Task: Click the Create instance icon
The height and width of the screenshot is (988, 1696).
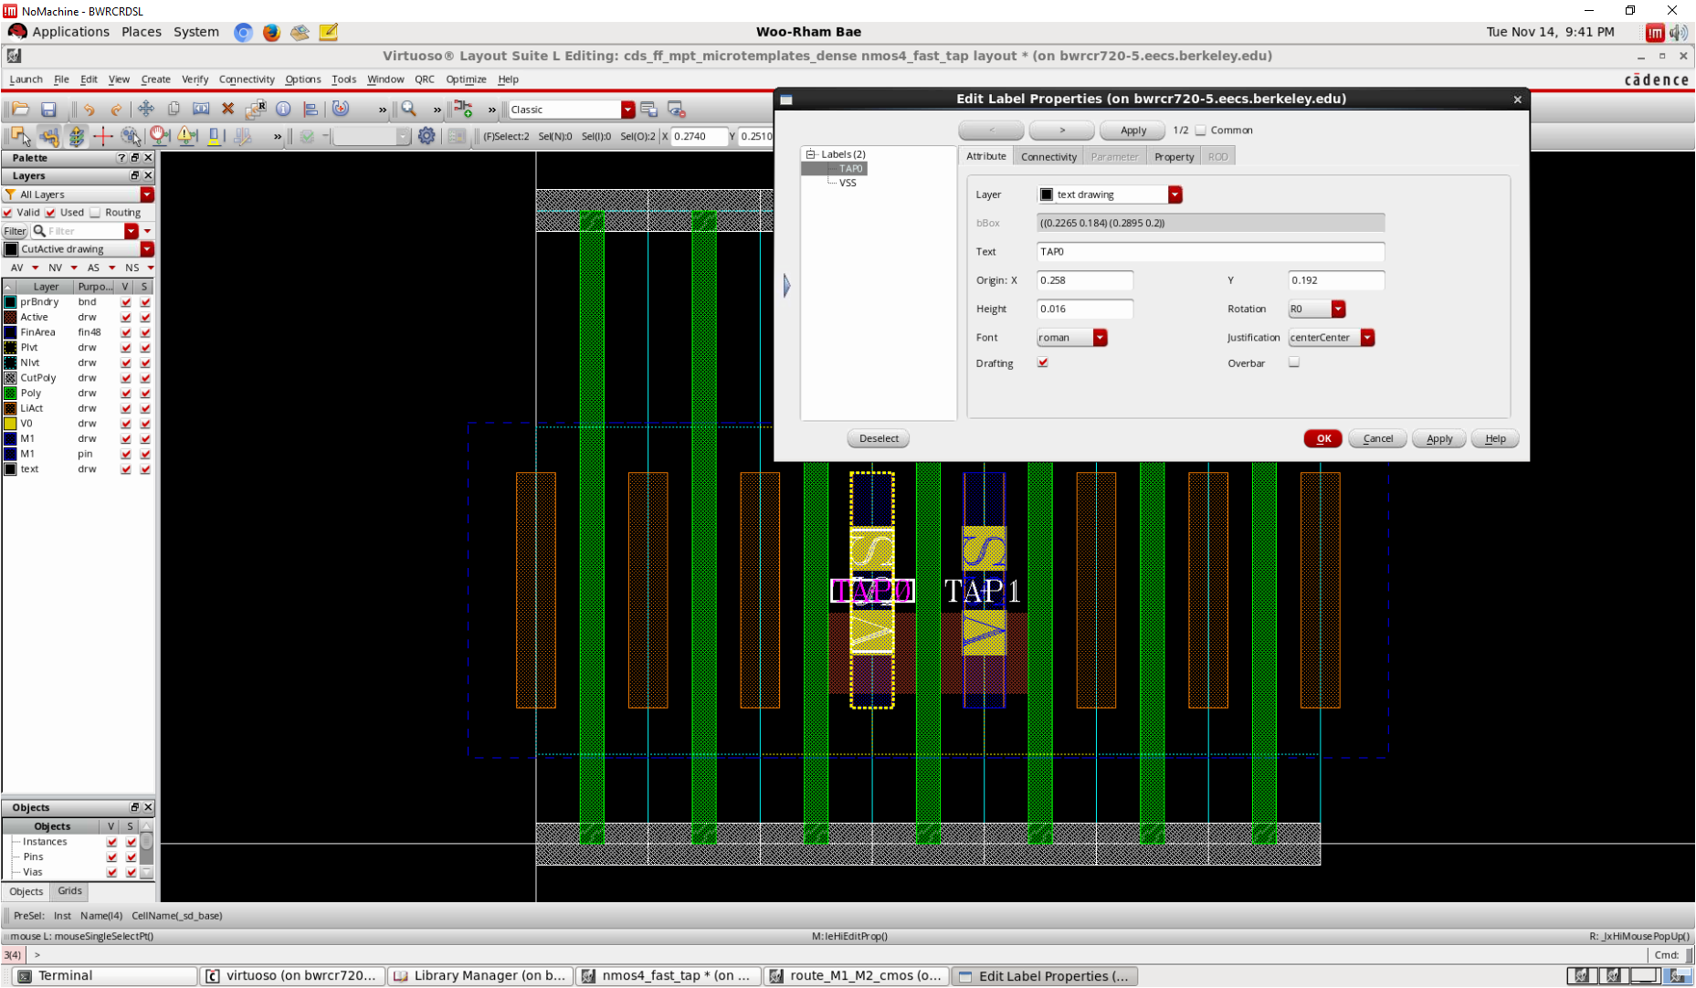Action: pos(464,109)
